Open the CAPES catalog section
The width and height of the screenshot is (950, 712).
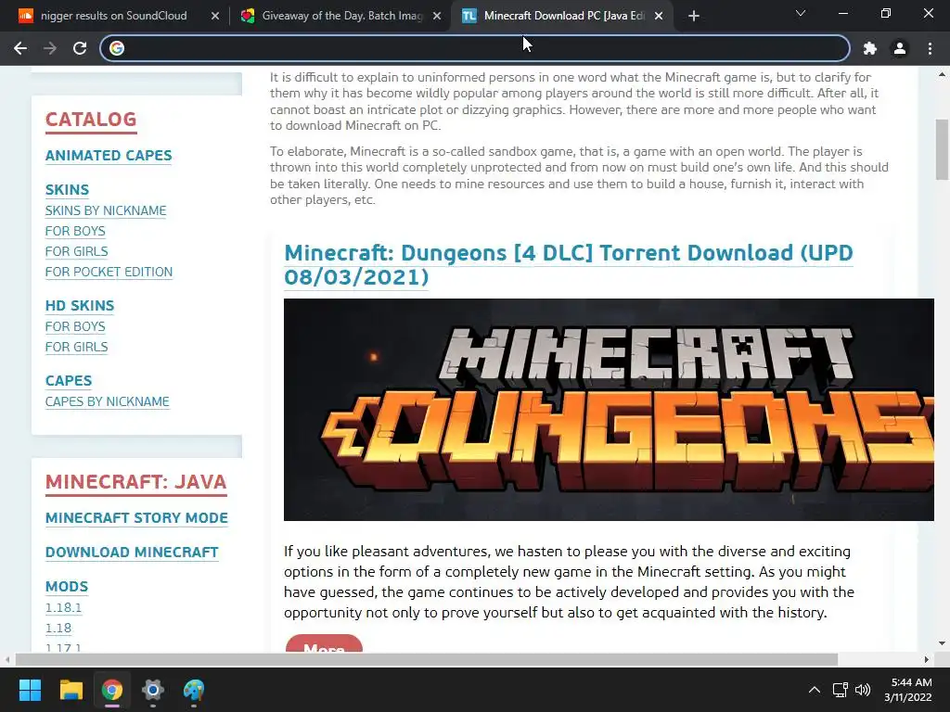coord(69,381)
